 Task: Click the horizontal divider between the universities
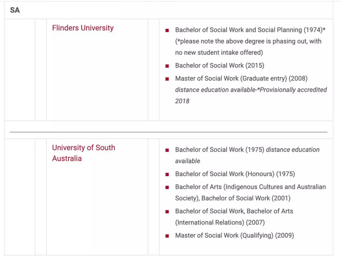click(x=168, y=132)
